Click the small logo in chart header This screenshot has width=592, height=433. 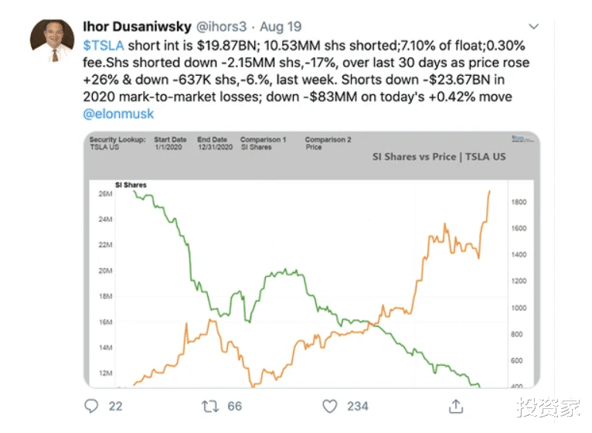click(519, 138)
